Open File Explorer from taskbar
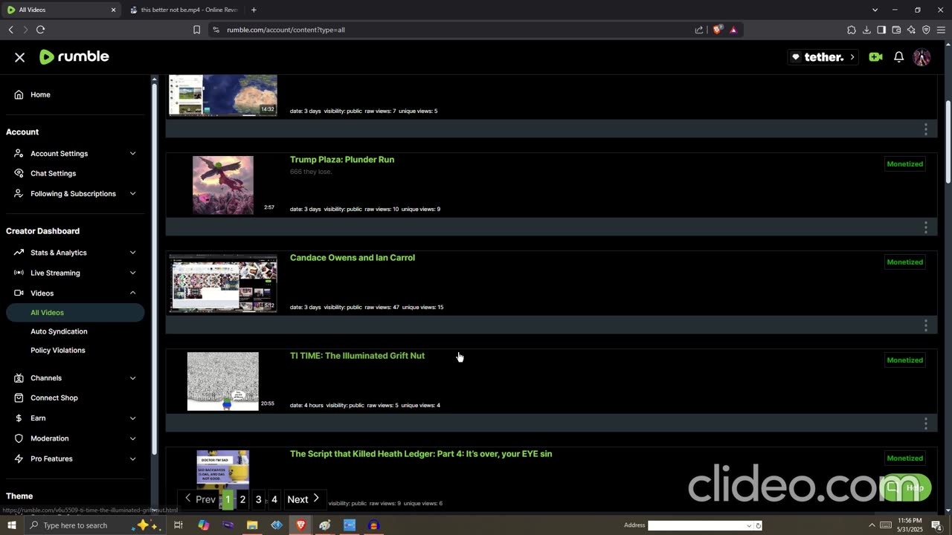 pyautogui.click(x=252, y=525)
